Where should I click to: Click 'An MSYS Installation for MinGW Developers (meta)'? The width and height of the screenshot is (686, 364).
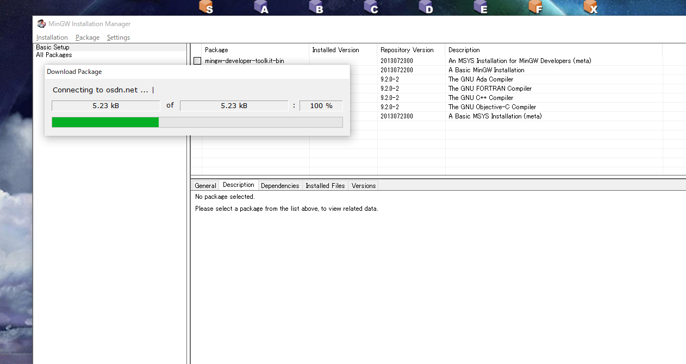tap(520, 61)
